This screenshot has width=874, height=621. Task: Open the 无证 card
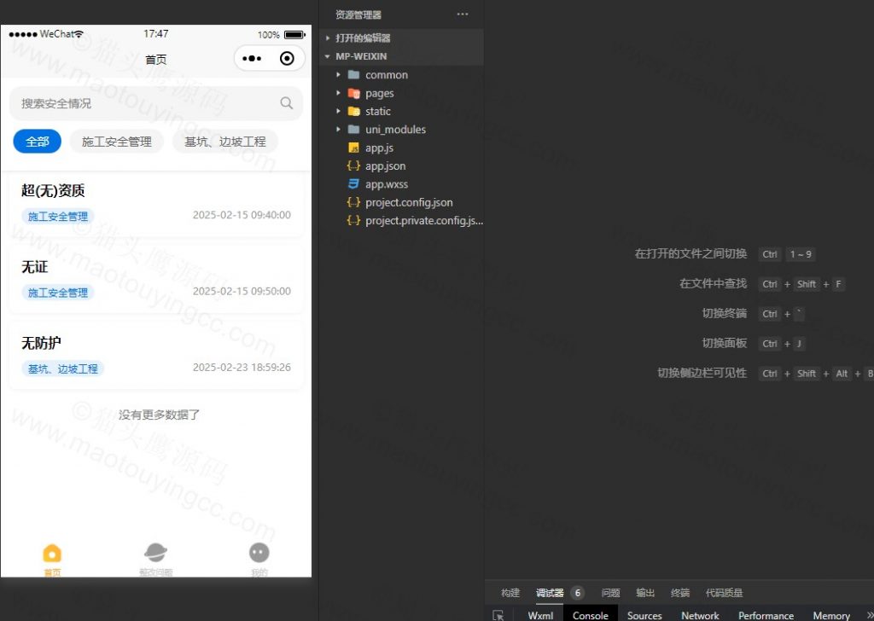pyautogui.click(x=156, y=280)
